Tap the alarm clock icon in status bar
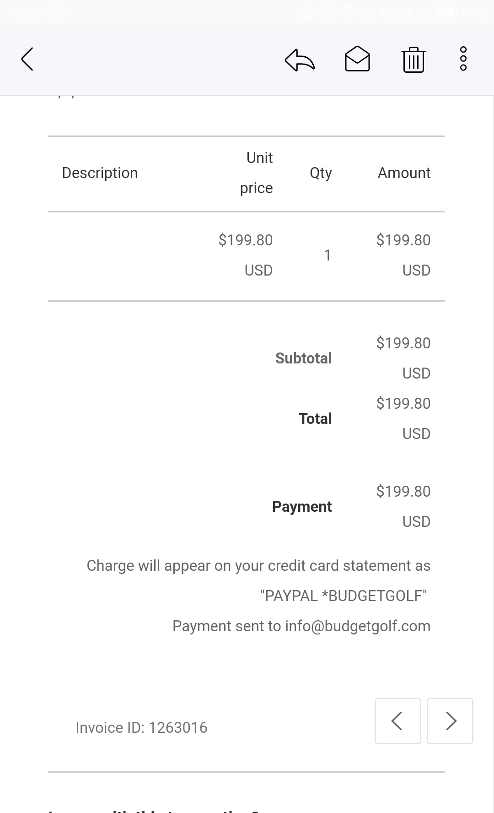 (x=328, y=12)
